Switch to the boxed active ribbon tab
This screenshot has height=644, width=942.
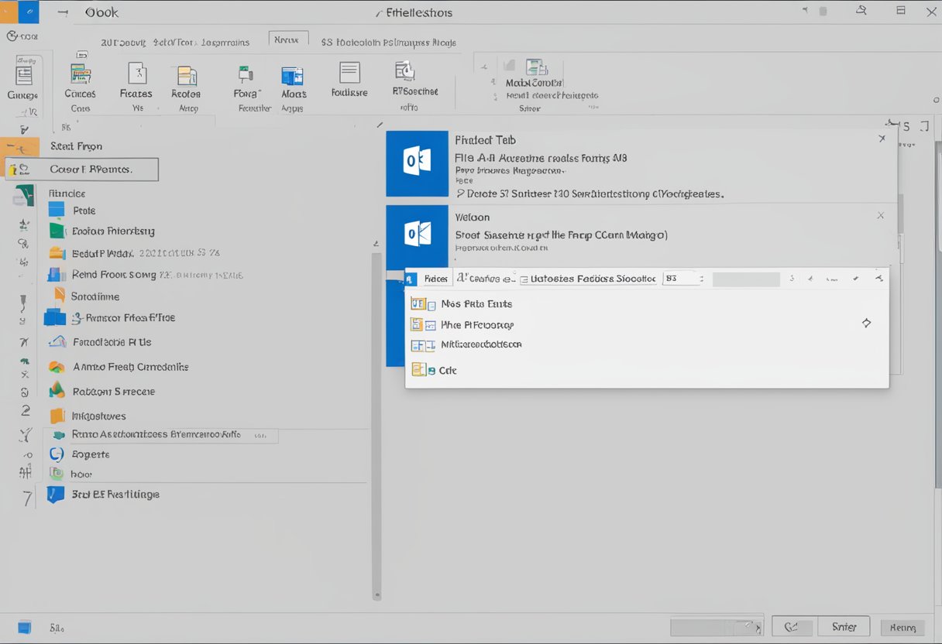(288, 38)
